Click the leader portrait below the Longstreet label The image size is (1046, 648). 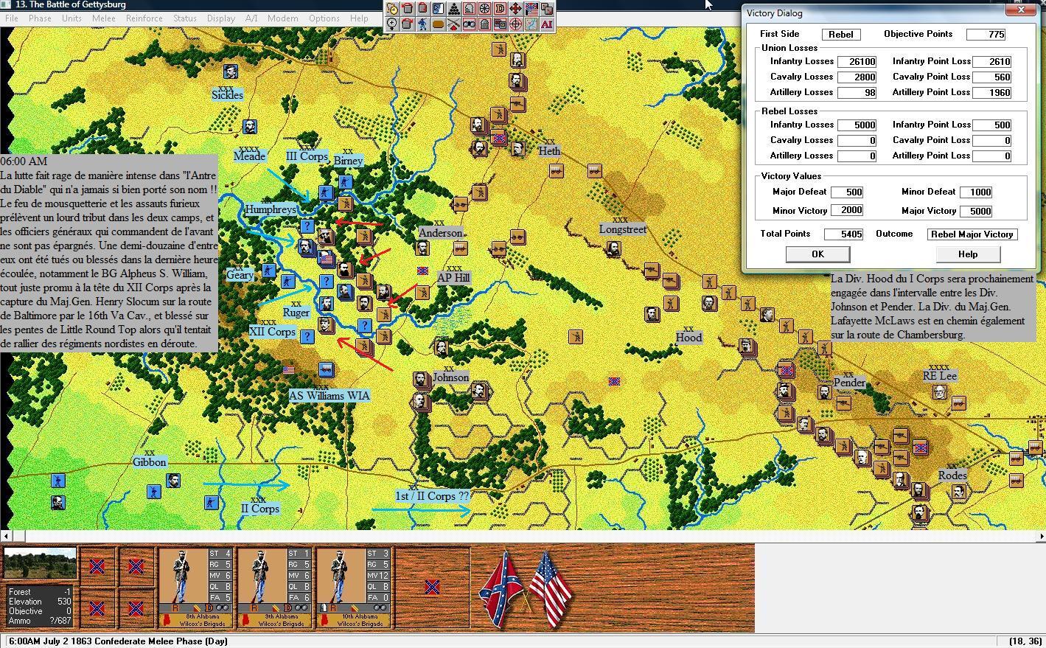[x=613, y=248]
